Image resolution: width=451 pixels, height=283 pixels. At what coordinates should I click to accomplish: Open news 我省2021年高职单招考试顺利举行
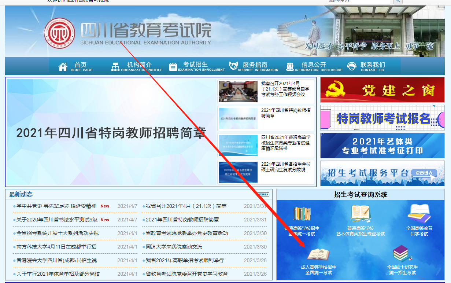[185, 261]
